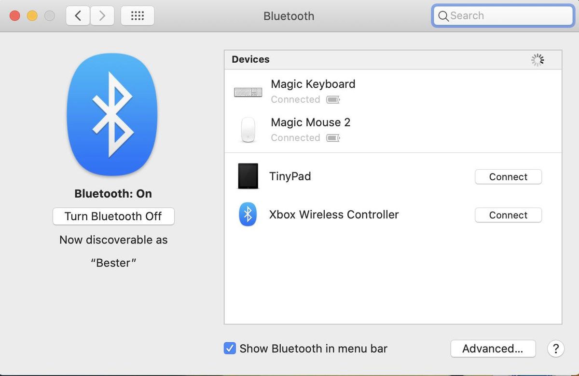Open Advanced Bluetooth options

pyautogui.click(x=493, y=349)
